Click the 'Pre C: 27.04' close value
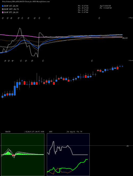The height and width of the screenshot is (176, 133). pos(83,12)
